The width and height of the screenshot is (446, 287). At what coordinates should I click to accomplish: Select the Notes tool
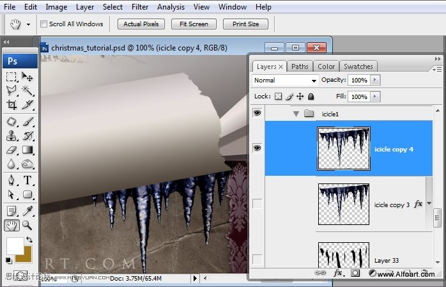click(x=12, y=211)
